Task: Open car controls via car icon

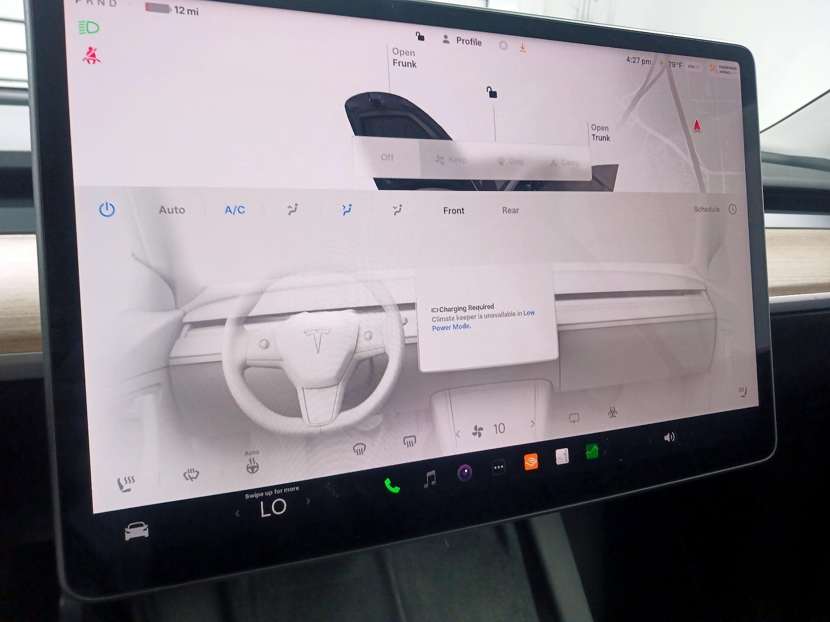Action: coord(136,531)
